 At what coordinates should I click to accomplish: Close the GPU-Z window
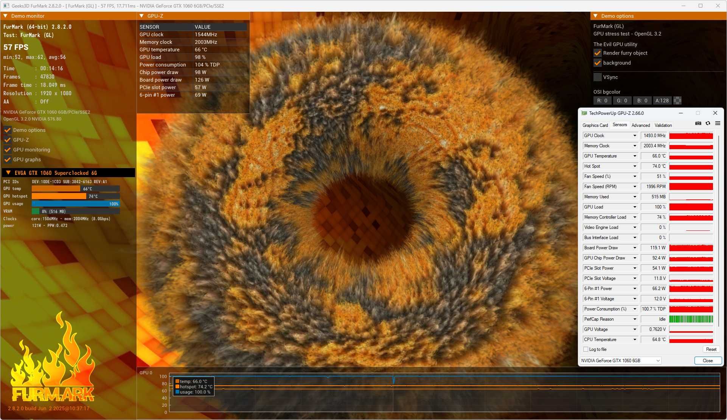pyautogui.click(x=715, y=113)
